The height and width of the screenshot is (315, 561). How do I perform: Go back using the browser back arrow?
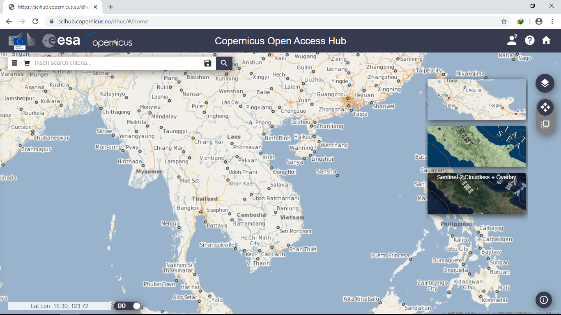point(9,21)
